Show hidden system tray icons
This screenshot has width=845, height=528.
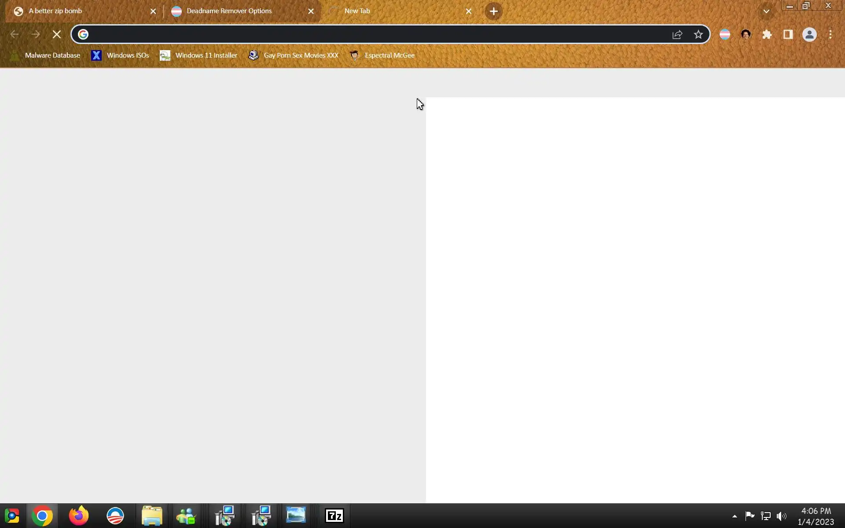(734, 516)
